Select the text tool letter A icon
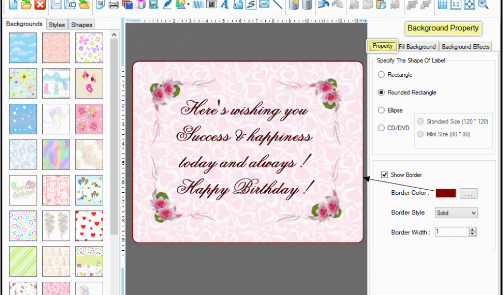The width and height of the screenshot is (503, 295). (x=224, y=4)
